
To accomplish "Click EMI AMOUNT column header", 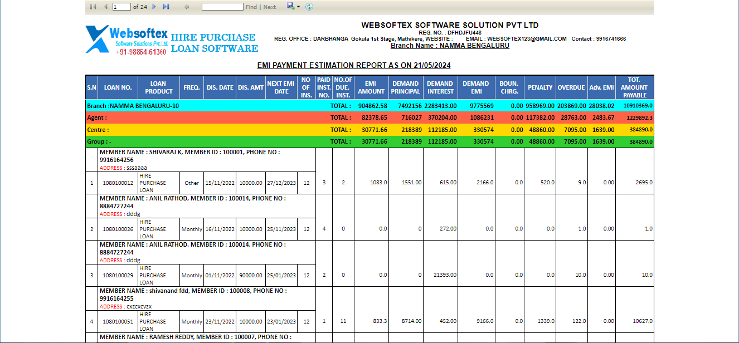I will click(371, 87).
